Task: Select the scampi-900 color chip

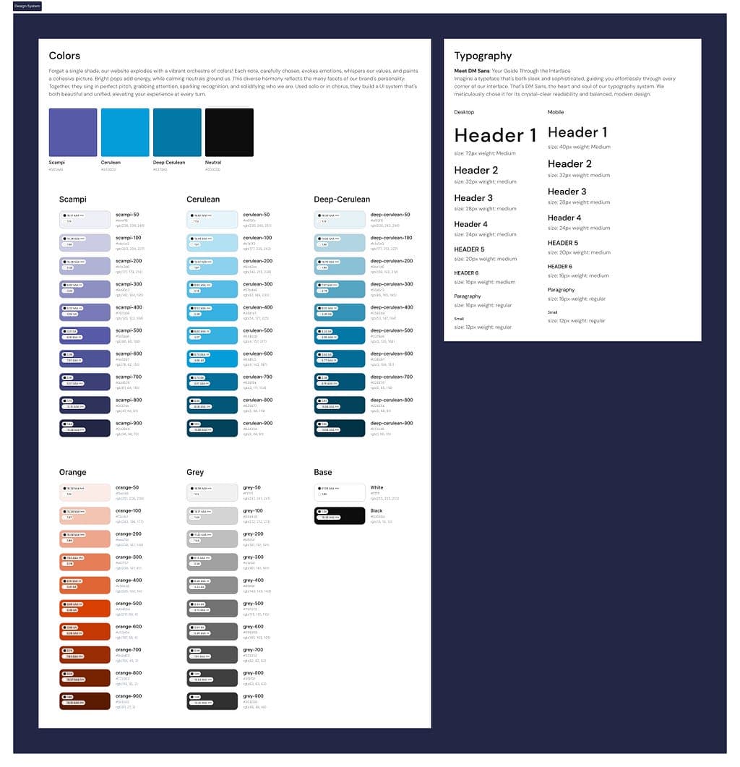Action: (85, 428)
